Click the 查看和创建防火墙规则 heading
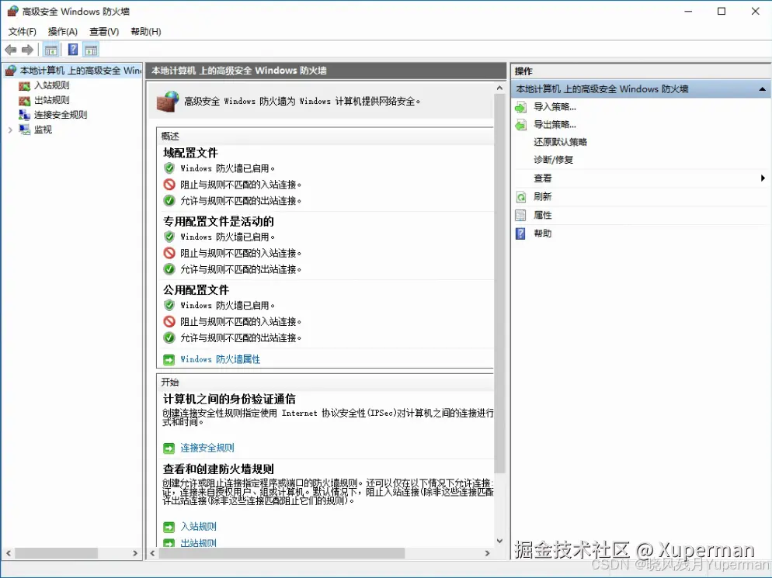This screenshot has width=772, height=578. (x=218, y=469)
